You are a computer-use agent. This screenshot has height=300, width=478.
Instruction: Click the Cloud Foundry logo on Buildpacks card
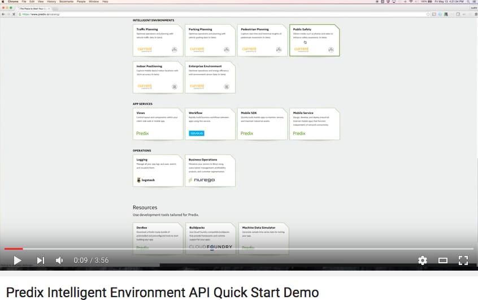(211, 247)
